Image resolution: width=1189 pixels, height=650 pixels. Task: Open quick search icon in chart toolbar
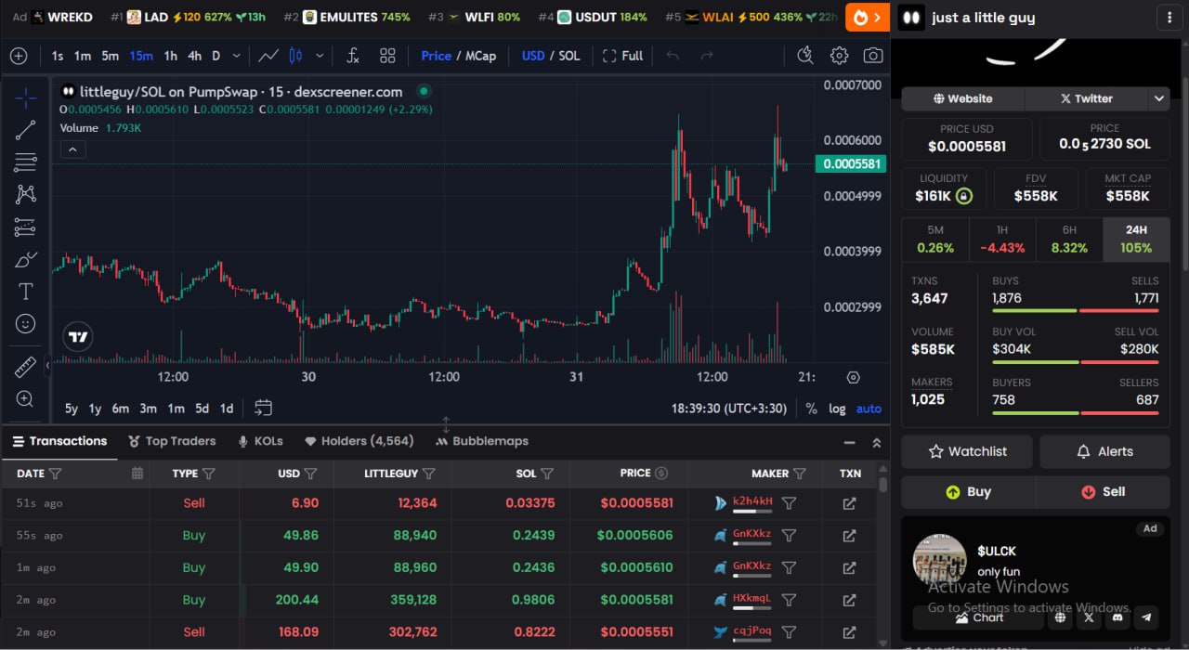(805, 56)
